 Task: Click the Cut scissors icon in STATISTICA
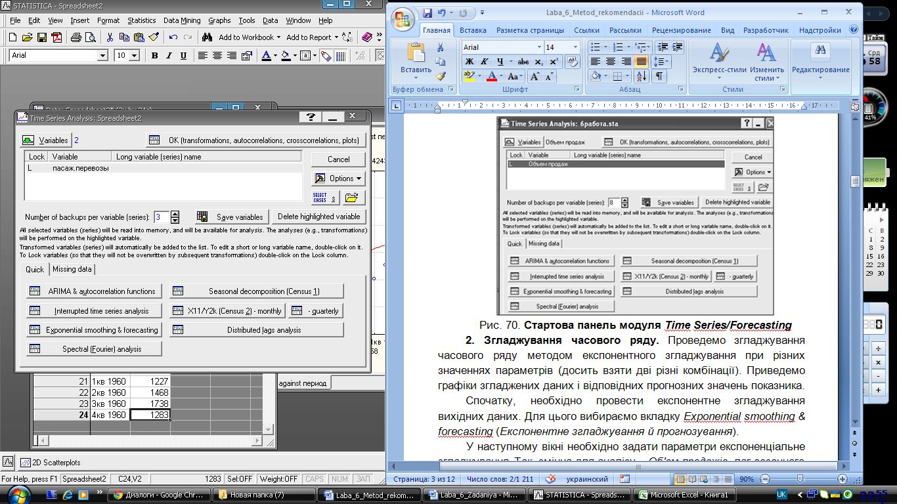click(111, 37)
